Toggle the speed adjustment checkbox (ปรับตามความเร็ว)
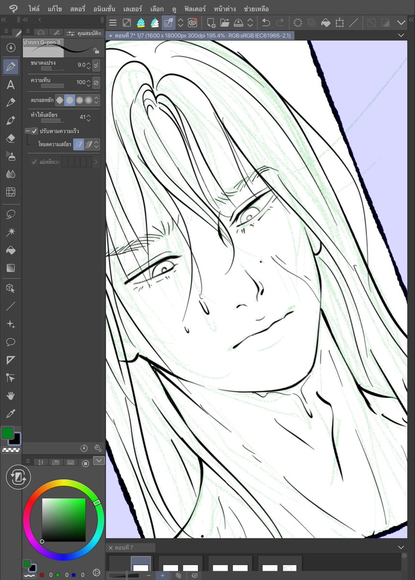The image size is (415, 580). click(x=34, y=131)
